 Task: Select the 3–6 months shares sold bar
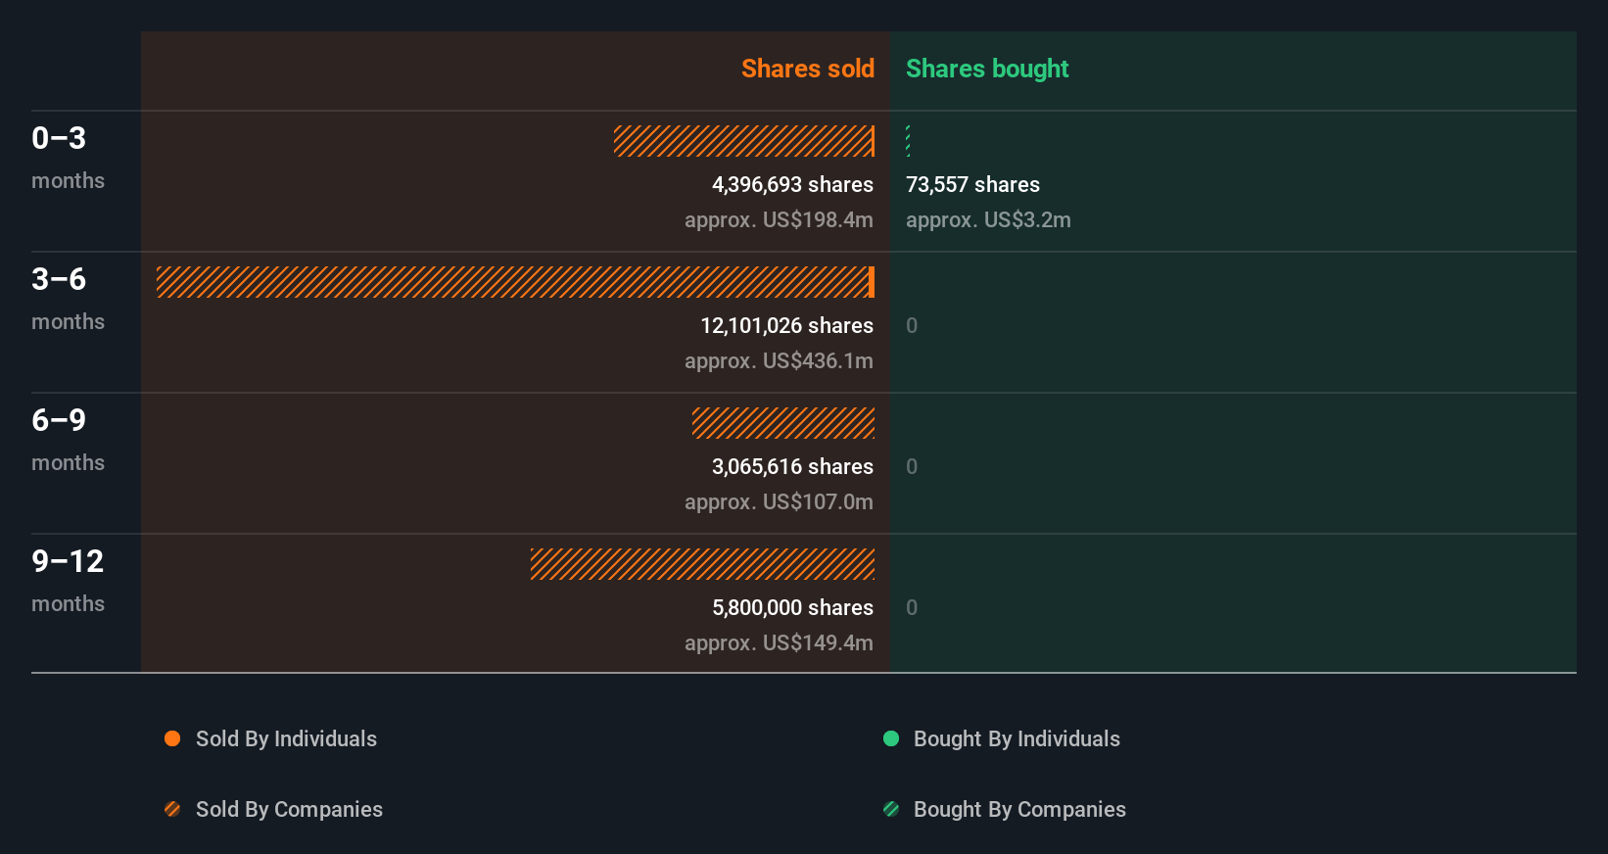[515, 282]
